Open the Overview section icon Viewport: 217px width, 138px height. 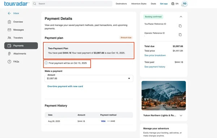pos(9,22)
